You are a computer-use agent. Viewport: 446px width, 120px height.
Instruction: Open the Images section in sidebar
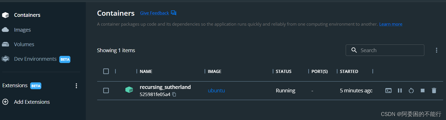point(22,30)
